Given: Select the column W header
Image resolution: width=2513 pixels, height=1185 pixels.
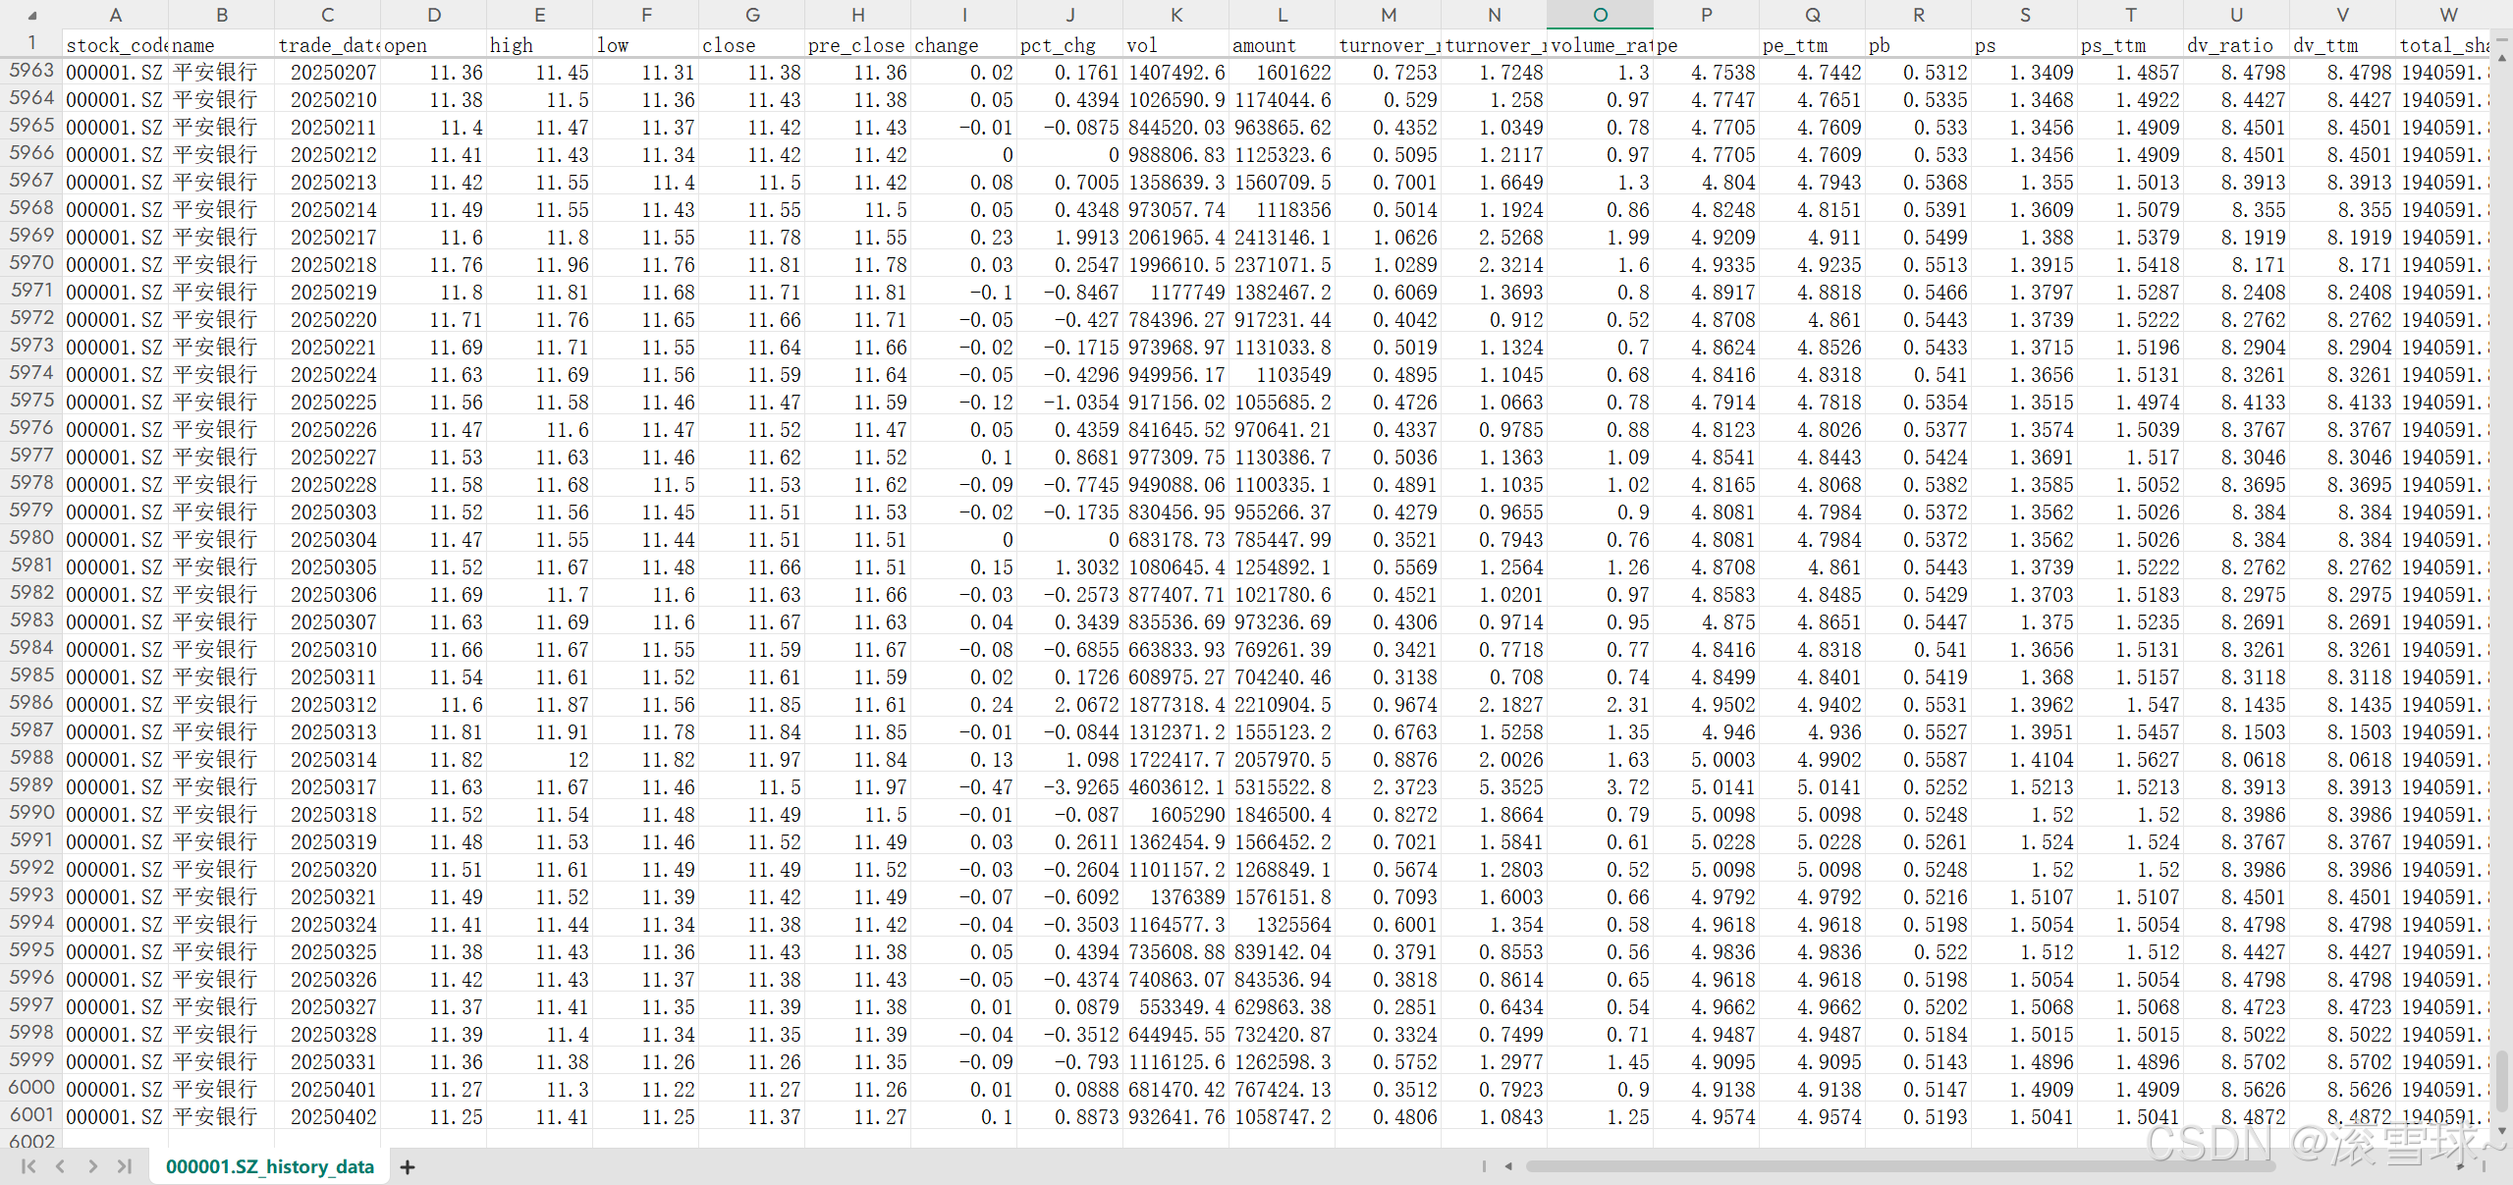Looking at the screenshot, I should [x=2448, y=15].
